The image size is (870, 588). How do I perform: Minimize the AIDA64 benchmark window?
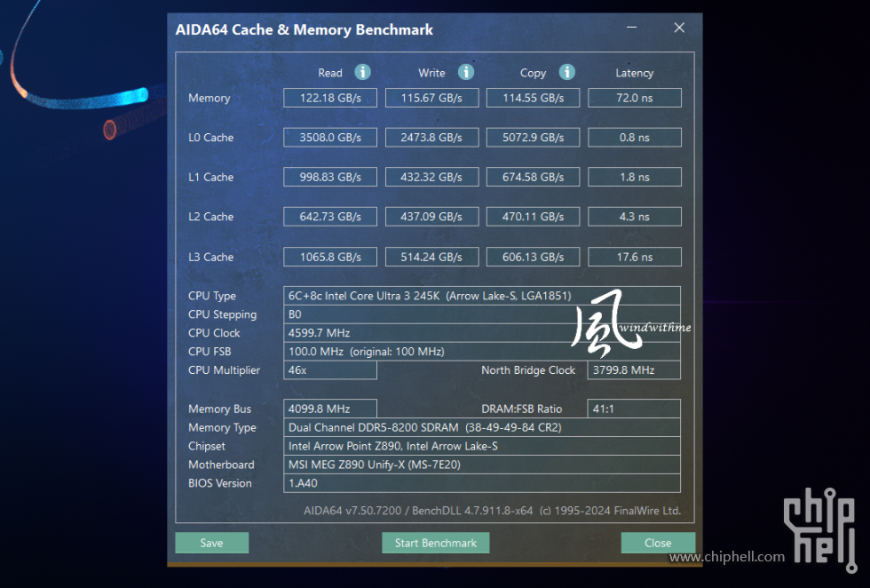pos(631,28)
